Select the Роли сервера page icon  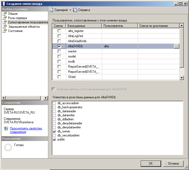(5, 18)
